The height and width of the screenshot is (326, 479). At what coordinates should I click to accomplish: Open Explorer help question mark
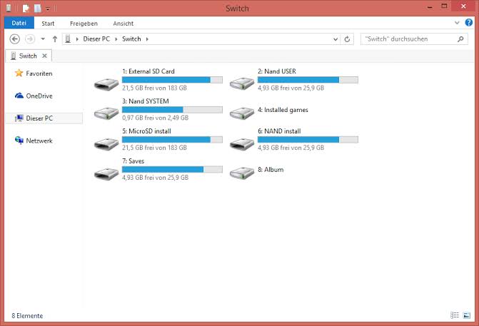pyautogui.click(x=468, y=23)
